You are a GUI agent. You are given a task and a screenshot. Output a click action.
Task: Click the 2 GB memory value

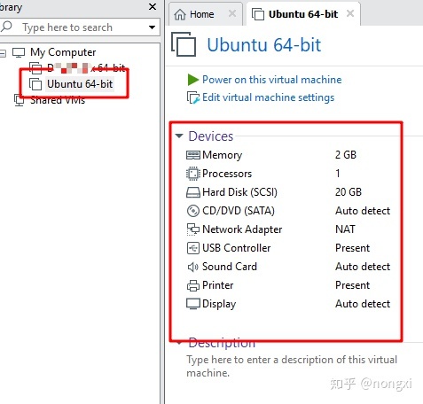pyautogui.click(x=346, y=155)
